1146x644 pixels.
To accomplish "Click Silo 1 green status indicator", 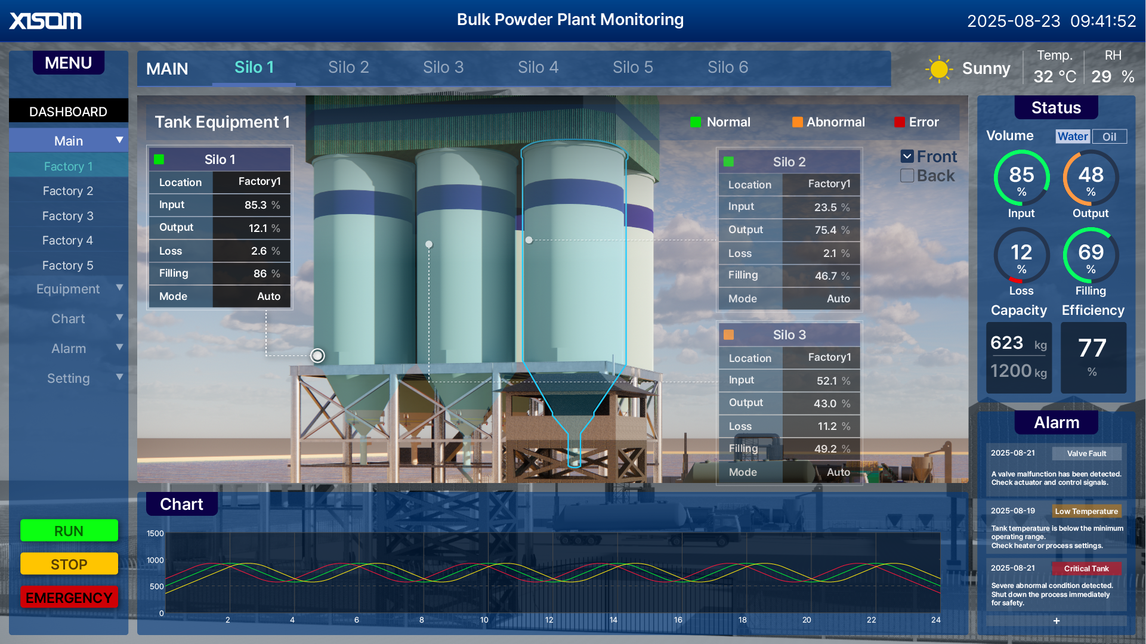I will 159,159.
